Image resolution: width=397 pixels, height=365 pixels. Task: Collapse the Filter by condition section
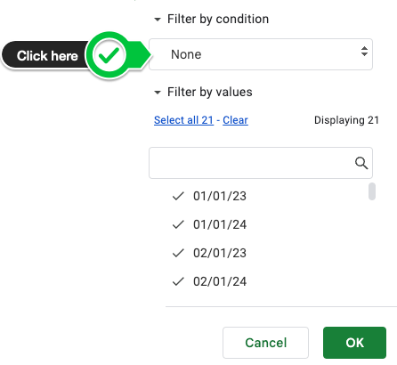158,20
